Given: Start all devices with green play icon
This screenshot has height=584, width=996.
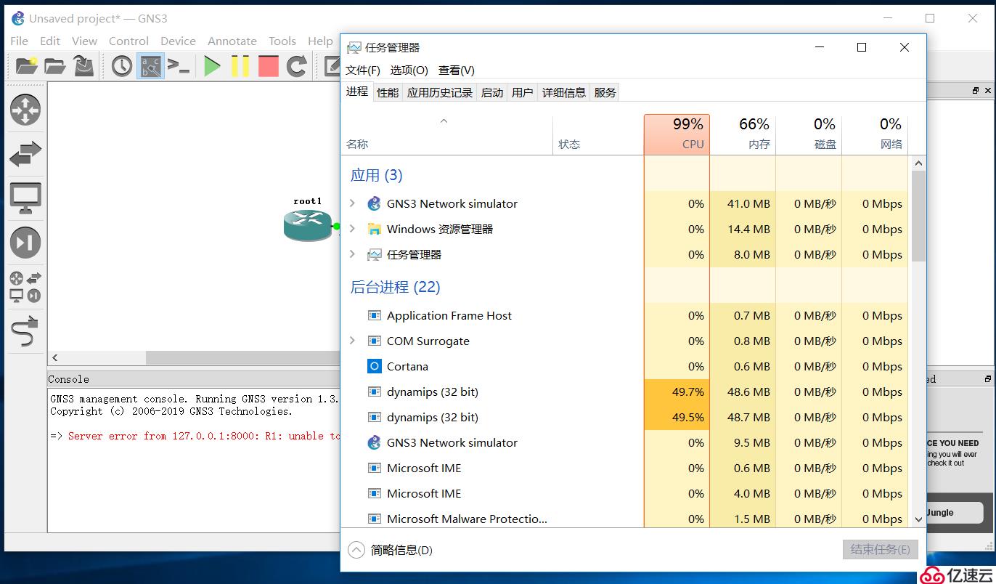Looking at the screenshot, I should pyautogui.click(x=212, y=66).
